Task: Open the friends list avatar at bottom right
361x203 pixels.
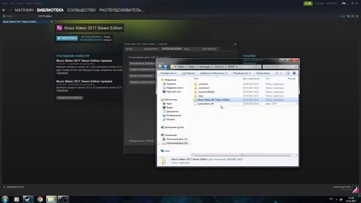Action: tap(355, 189)
